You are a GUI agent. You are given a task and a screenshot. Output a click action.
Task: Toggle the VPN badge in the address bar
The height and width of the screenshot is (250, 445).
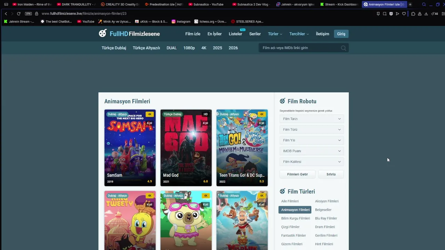28,14
